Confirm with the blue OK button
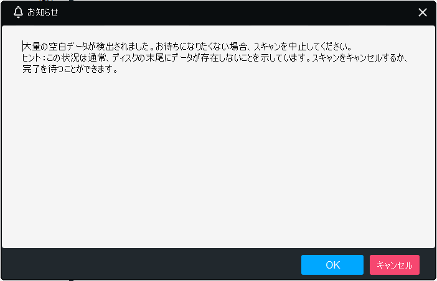This screenshot has width=437, height=281. [332, 265]
